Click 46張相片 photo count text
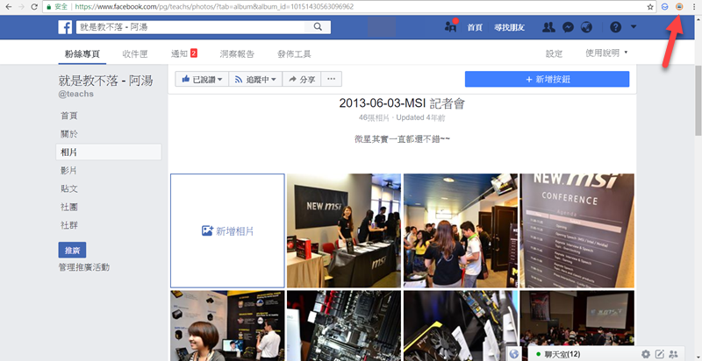 tap(375, 118)
